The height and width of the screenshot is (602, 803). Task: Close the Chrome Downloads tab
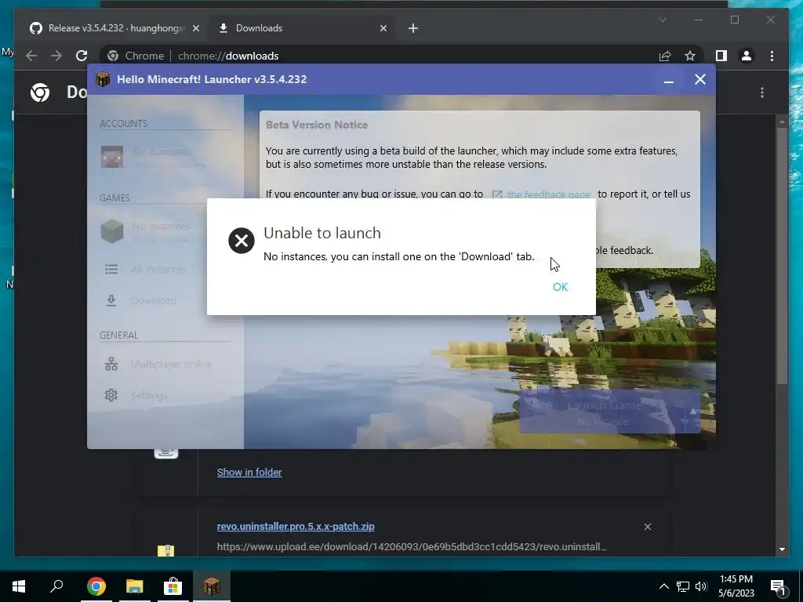383,28
